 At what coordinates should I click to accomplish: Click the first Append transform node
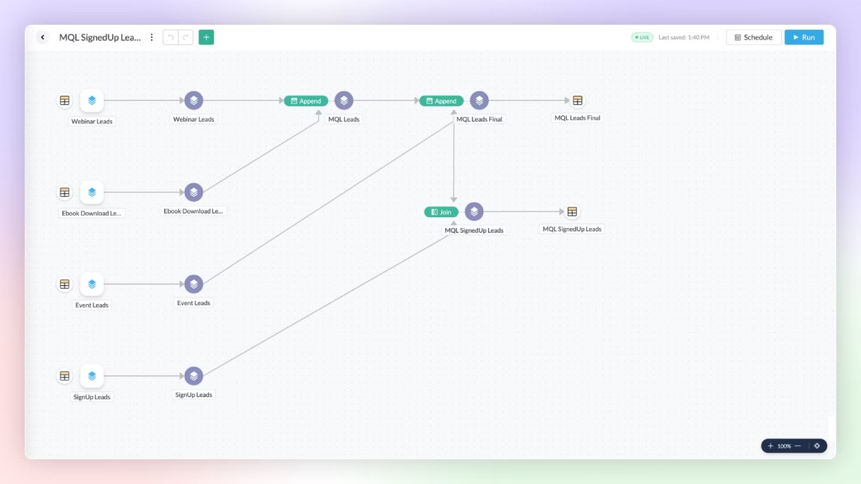point(306,101)
